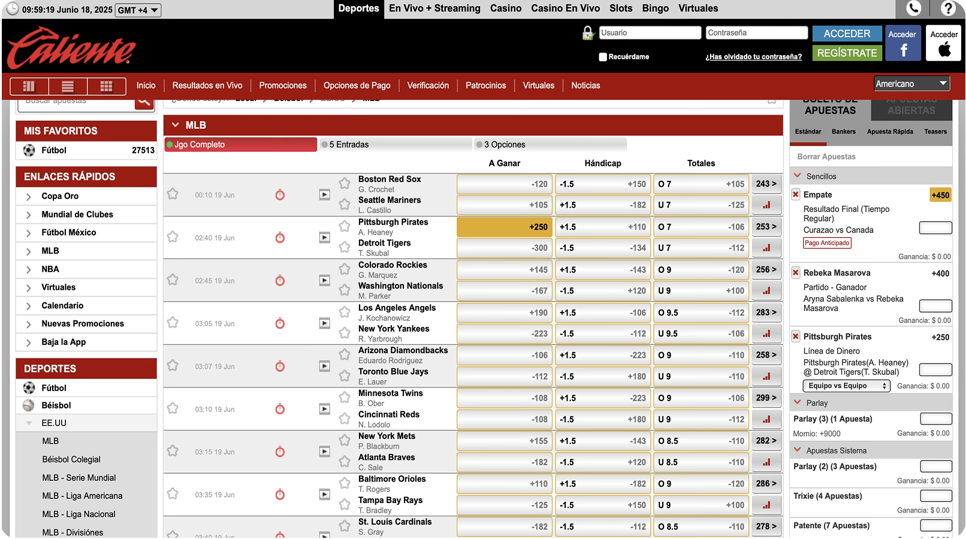Viewport: 966px width, 539px height.
Task: Remove Pittsburgh Pirates bet from slip
Action: [796, 337]
